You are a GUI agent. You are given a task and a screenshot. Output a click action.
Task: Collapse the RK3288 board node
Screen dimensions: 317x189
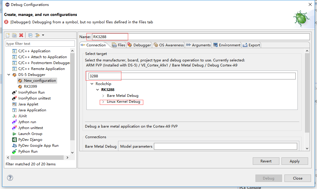pos(97,89)
